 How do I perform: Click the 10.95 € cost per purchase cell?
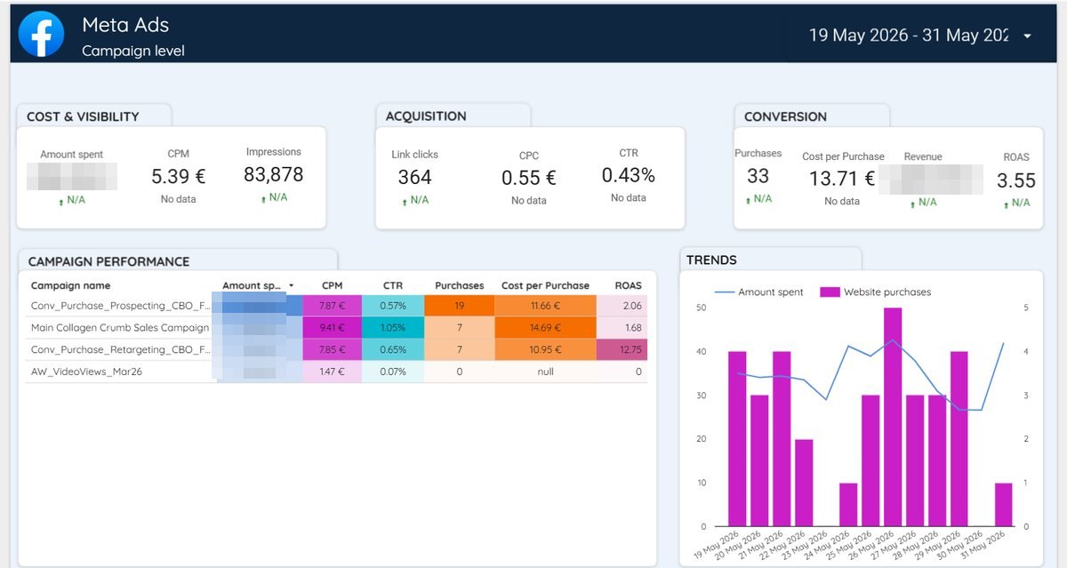(x=545, y=349)
